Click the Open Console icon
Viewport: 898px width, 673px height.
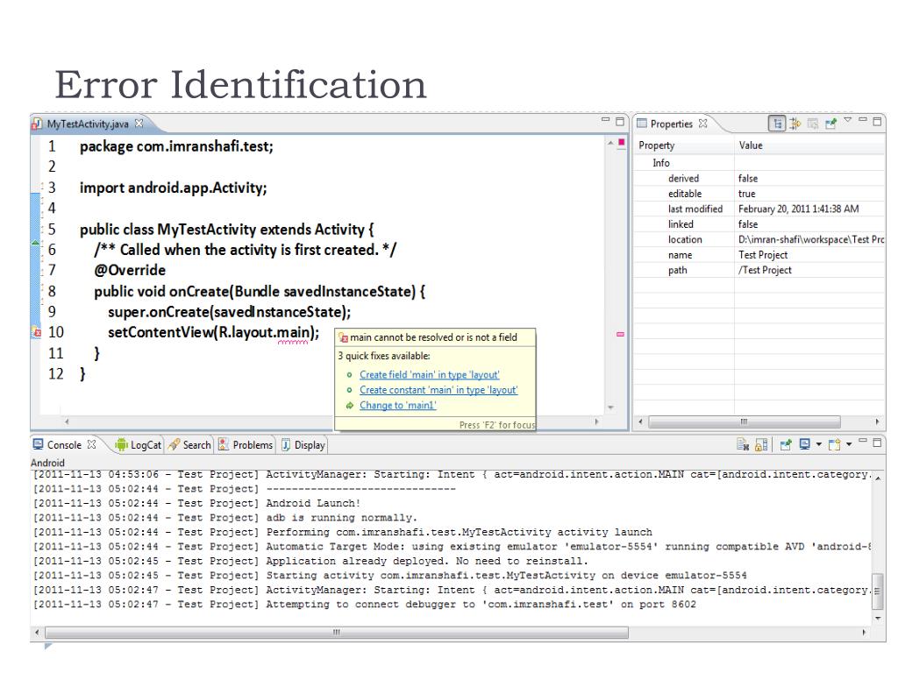click(x=835, y=444)
